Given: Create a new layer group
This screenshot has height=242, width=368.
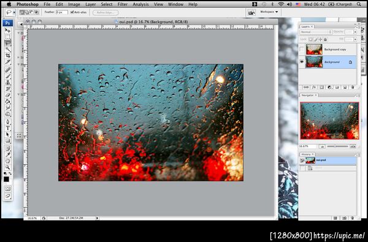Looking at the screenshot, I should (x=337, y=87).
